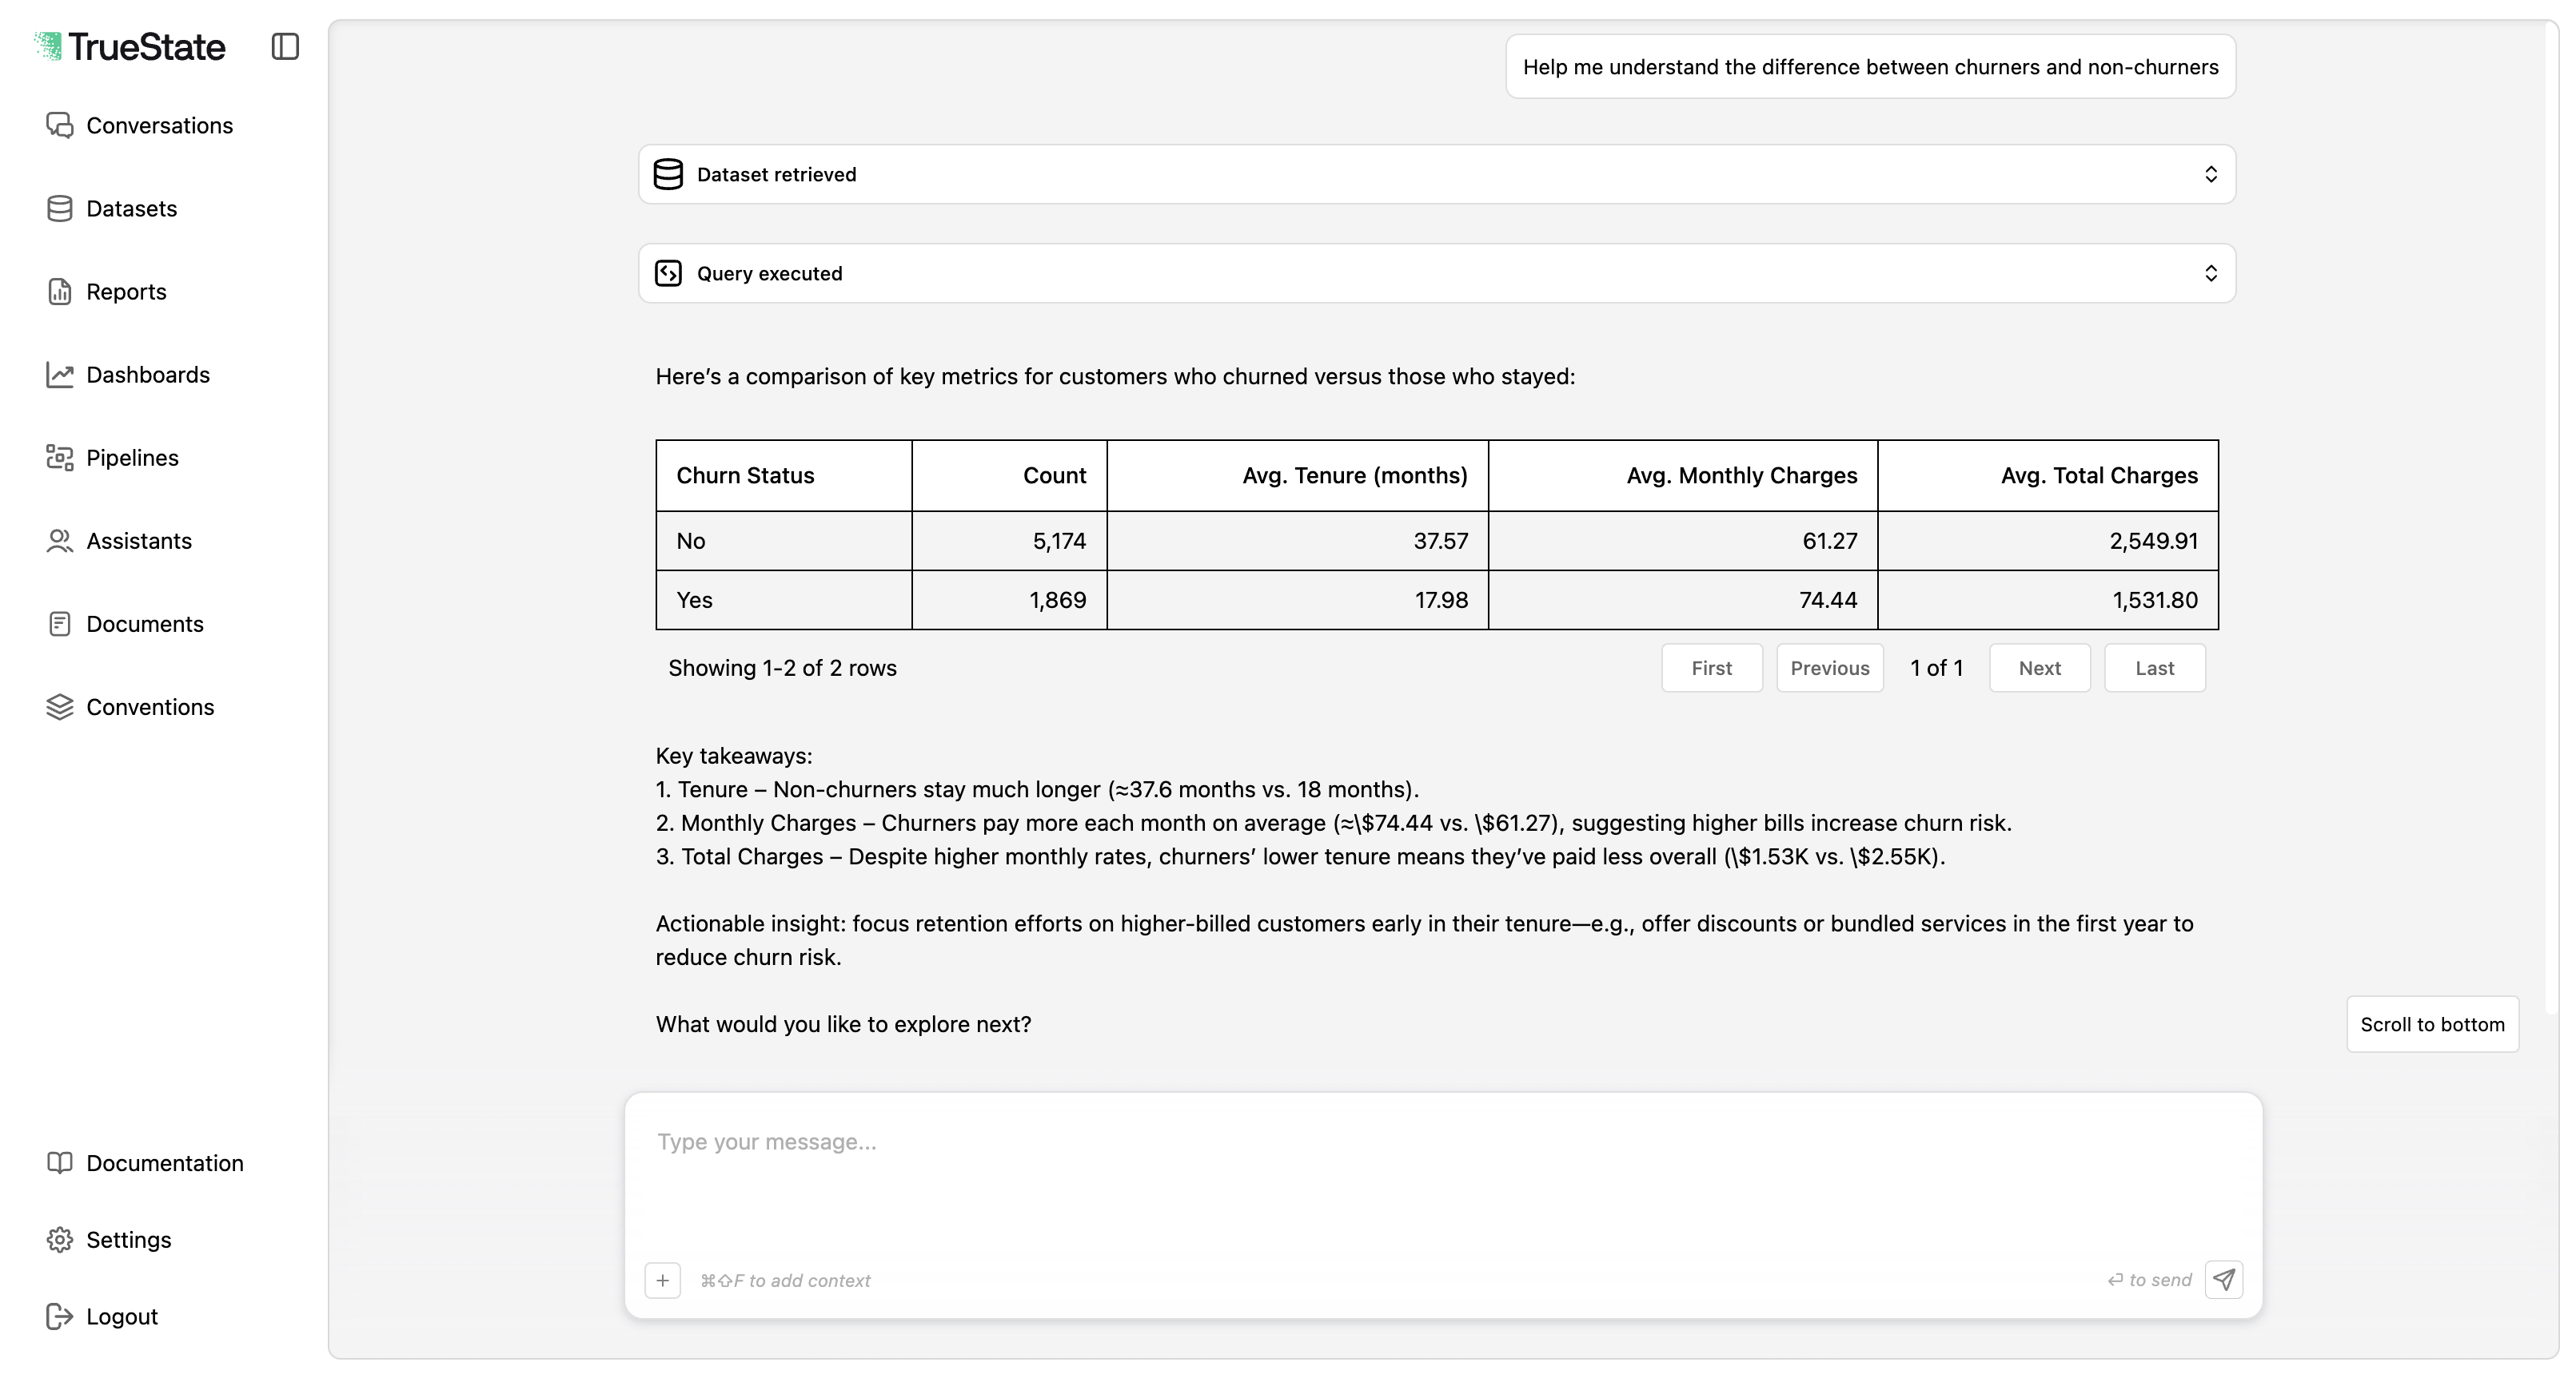This screenshot has width=2576, height=1374.
Task: Open the Conversations section
Action: pyautogui.click(x=159, y=125)
